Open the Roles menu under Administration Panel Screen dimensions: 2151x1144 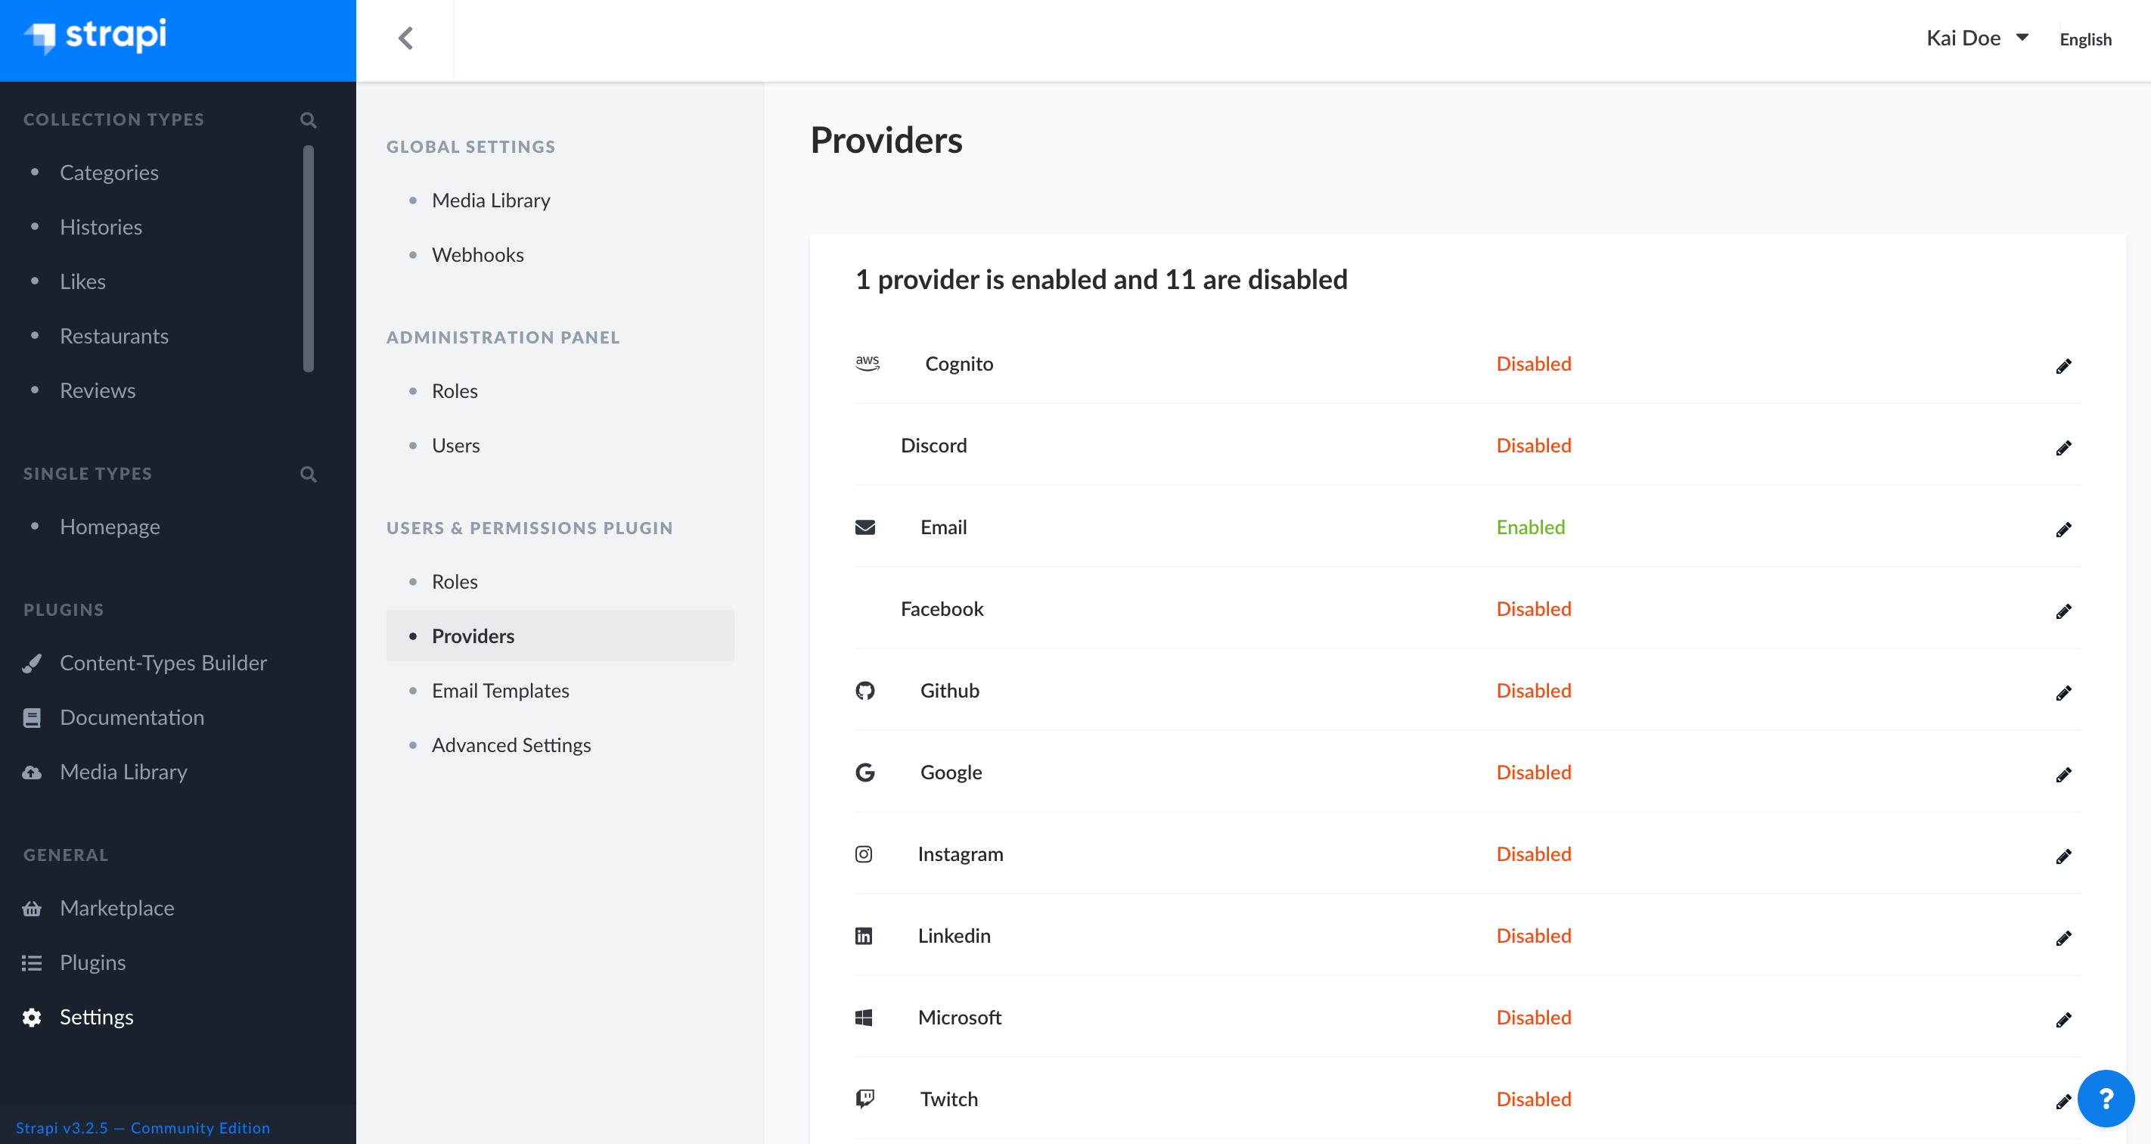455,391
